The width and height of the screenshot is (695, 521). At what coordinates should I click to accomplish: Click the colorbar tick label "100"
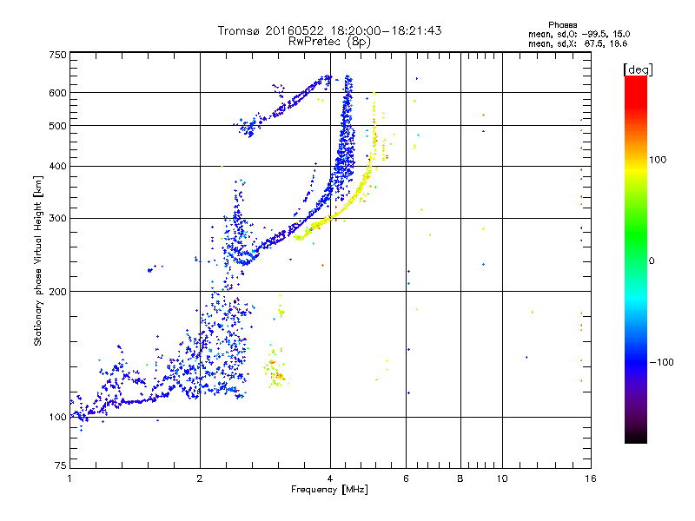tap(658, 160)
